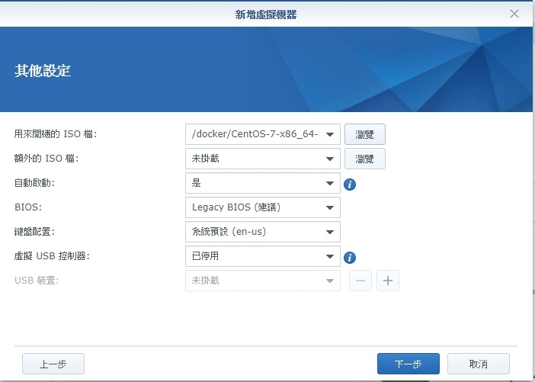Click the 其他設定 heading

coord(43,71)
